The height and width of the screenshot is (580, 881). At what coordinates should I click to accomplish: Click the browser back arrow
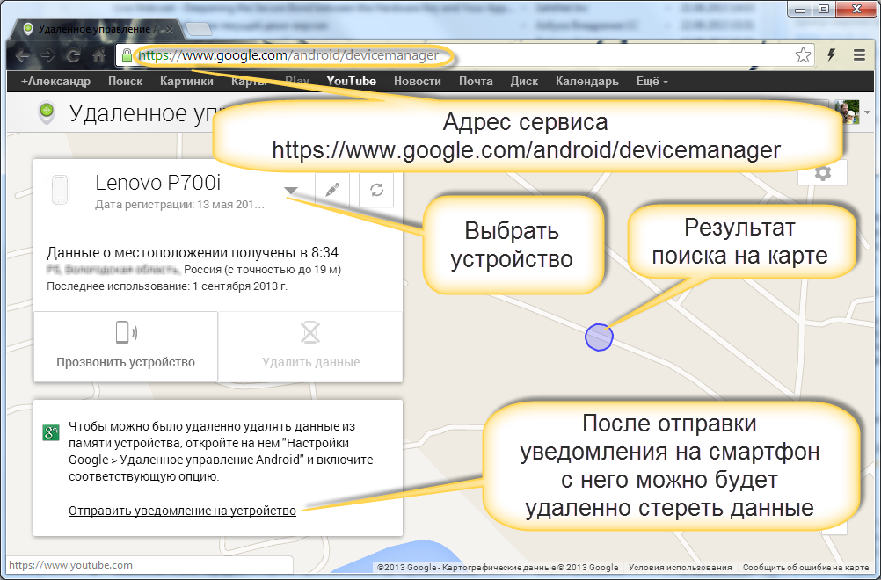coord(23,55)
